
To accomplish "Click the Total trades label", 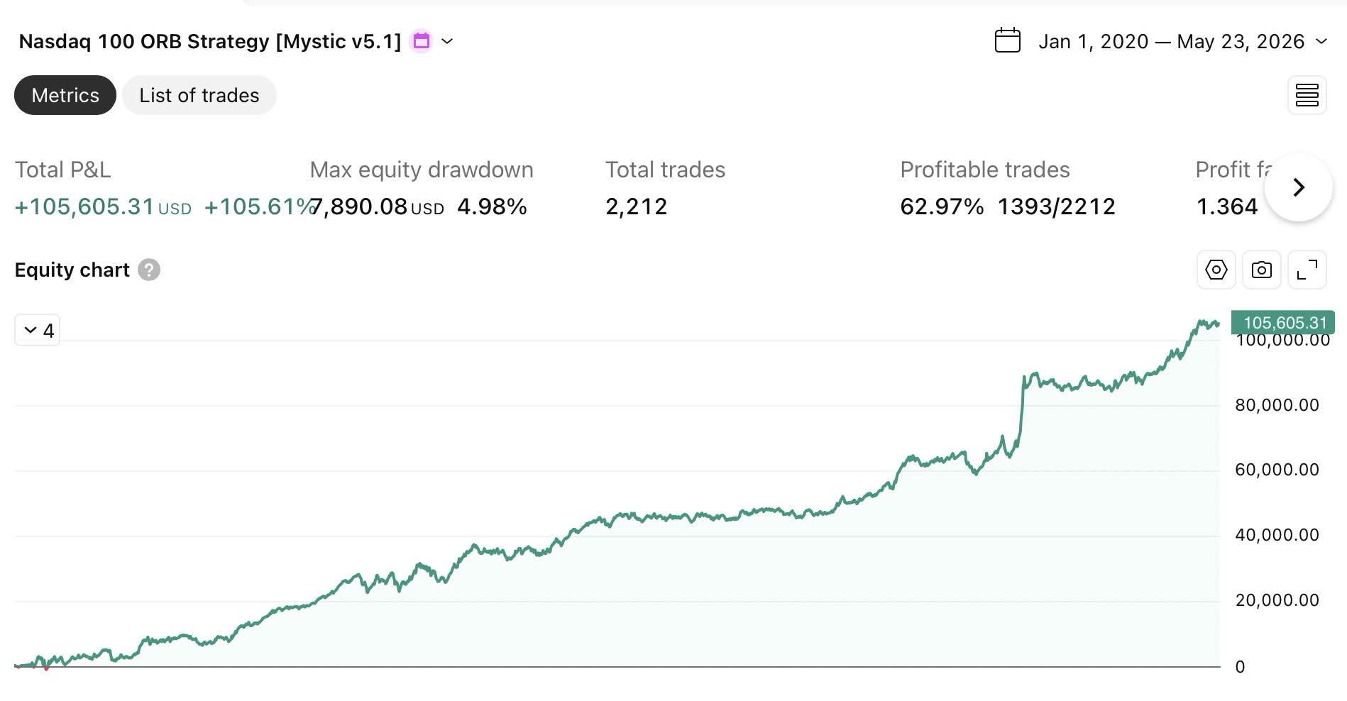I will pyautogui.click(x=665, y=170).
